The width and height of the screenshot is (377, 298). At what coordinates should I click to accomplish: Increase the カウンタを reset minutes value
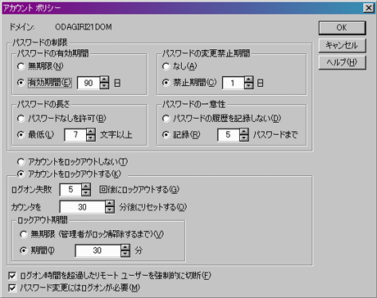(110, 204)
